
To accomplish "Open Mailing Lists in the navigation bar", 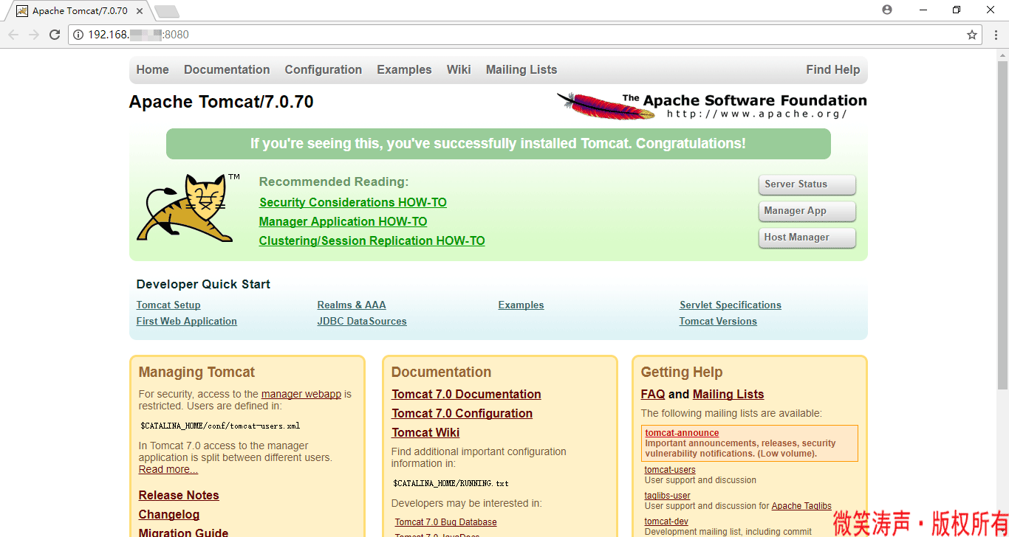I will 521,69.
